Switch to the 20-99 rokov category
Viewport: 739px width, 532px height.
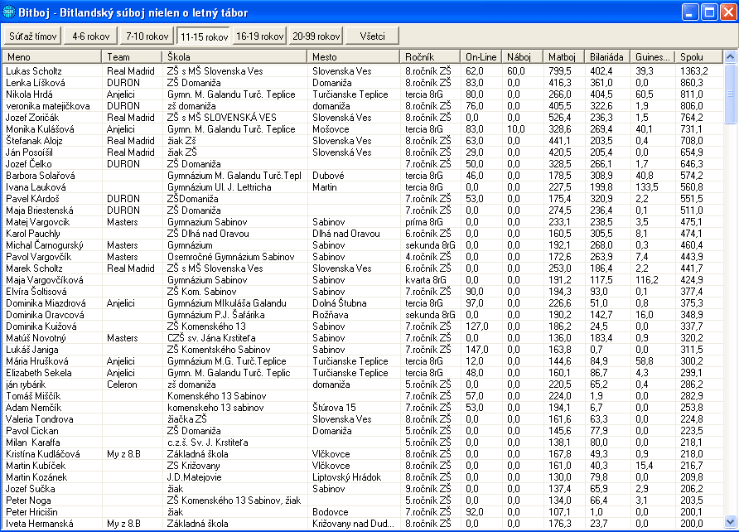click(316, 36)
